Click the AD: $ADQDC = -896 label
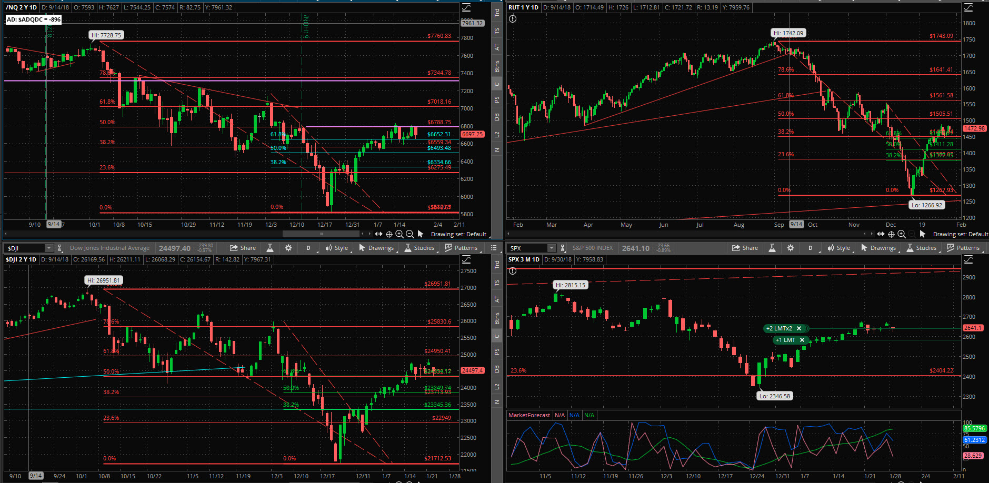Screen dimensions: 989x483 coord(34,19)
